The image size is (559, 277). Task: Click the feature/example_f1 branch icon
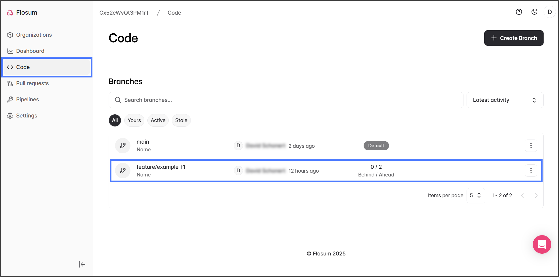point(123,171)
